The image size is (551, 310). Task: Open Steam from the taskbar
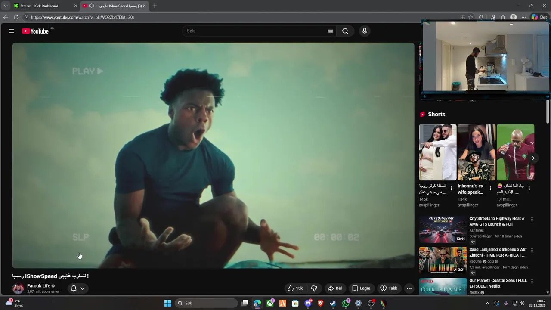pyautogui.click(x=333, y=303)
